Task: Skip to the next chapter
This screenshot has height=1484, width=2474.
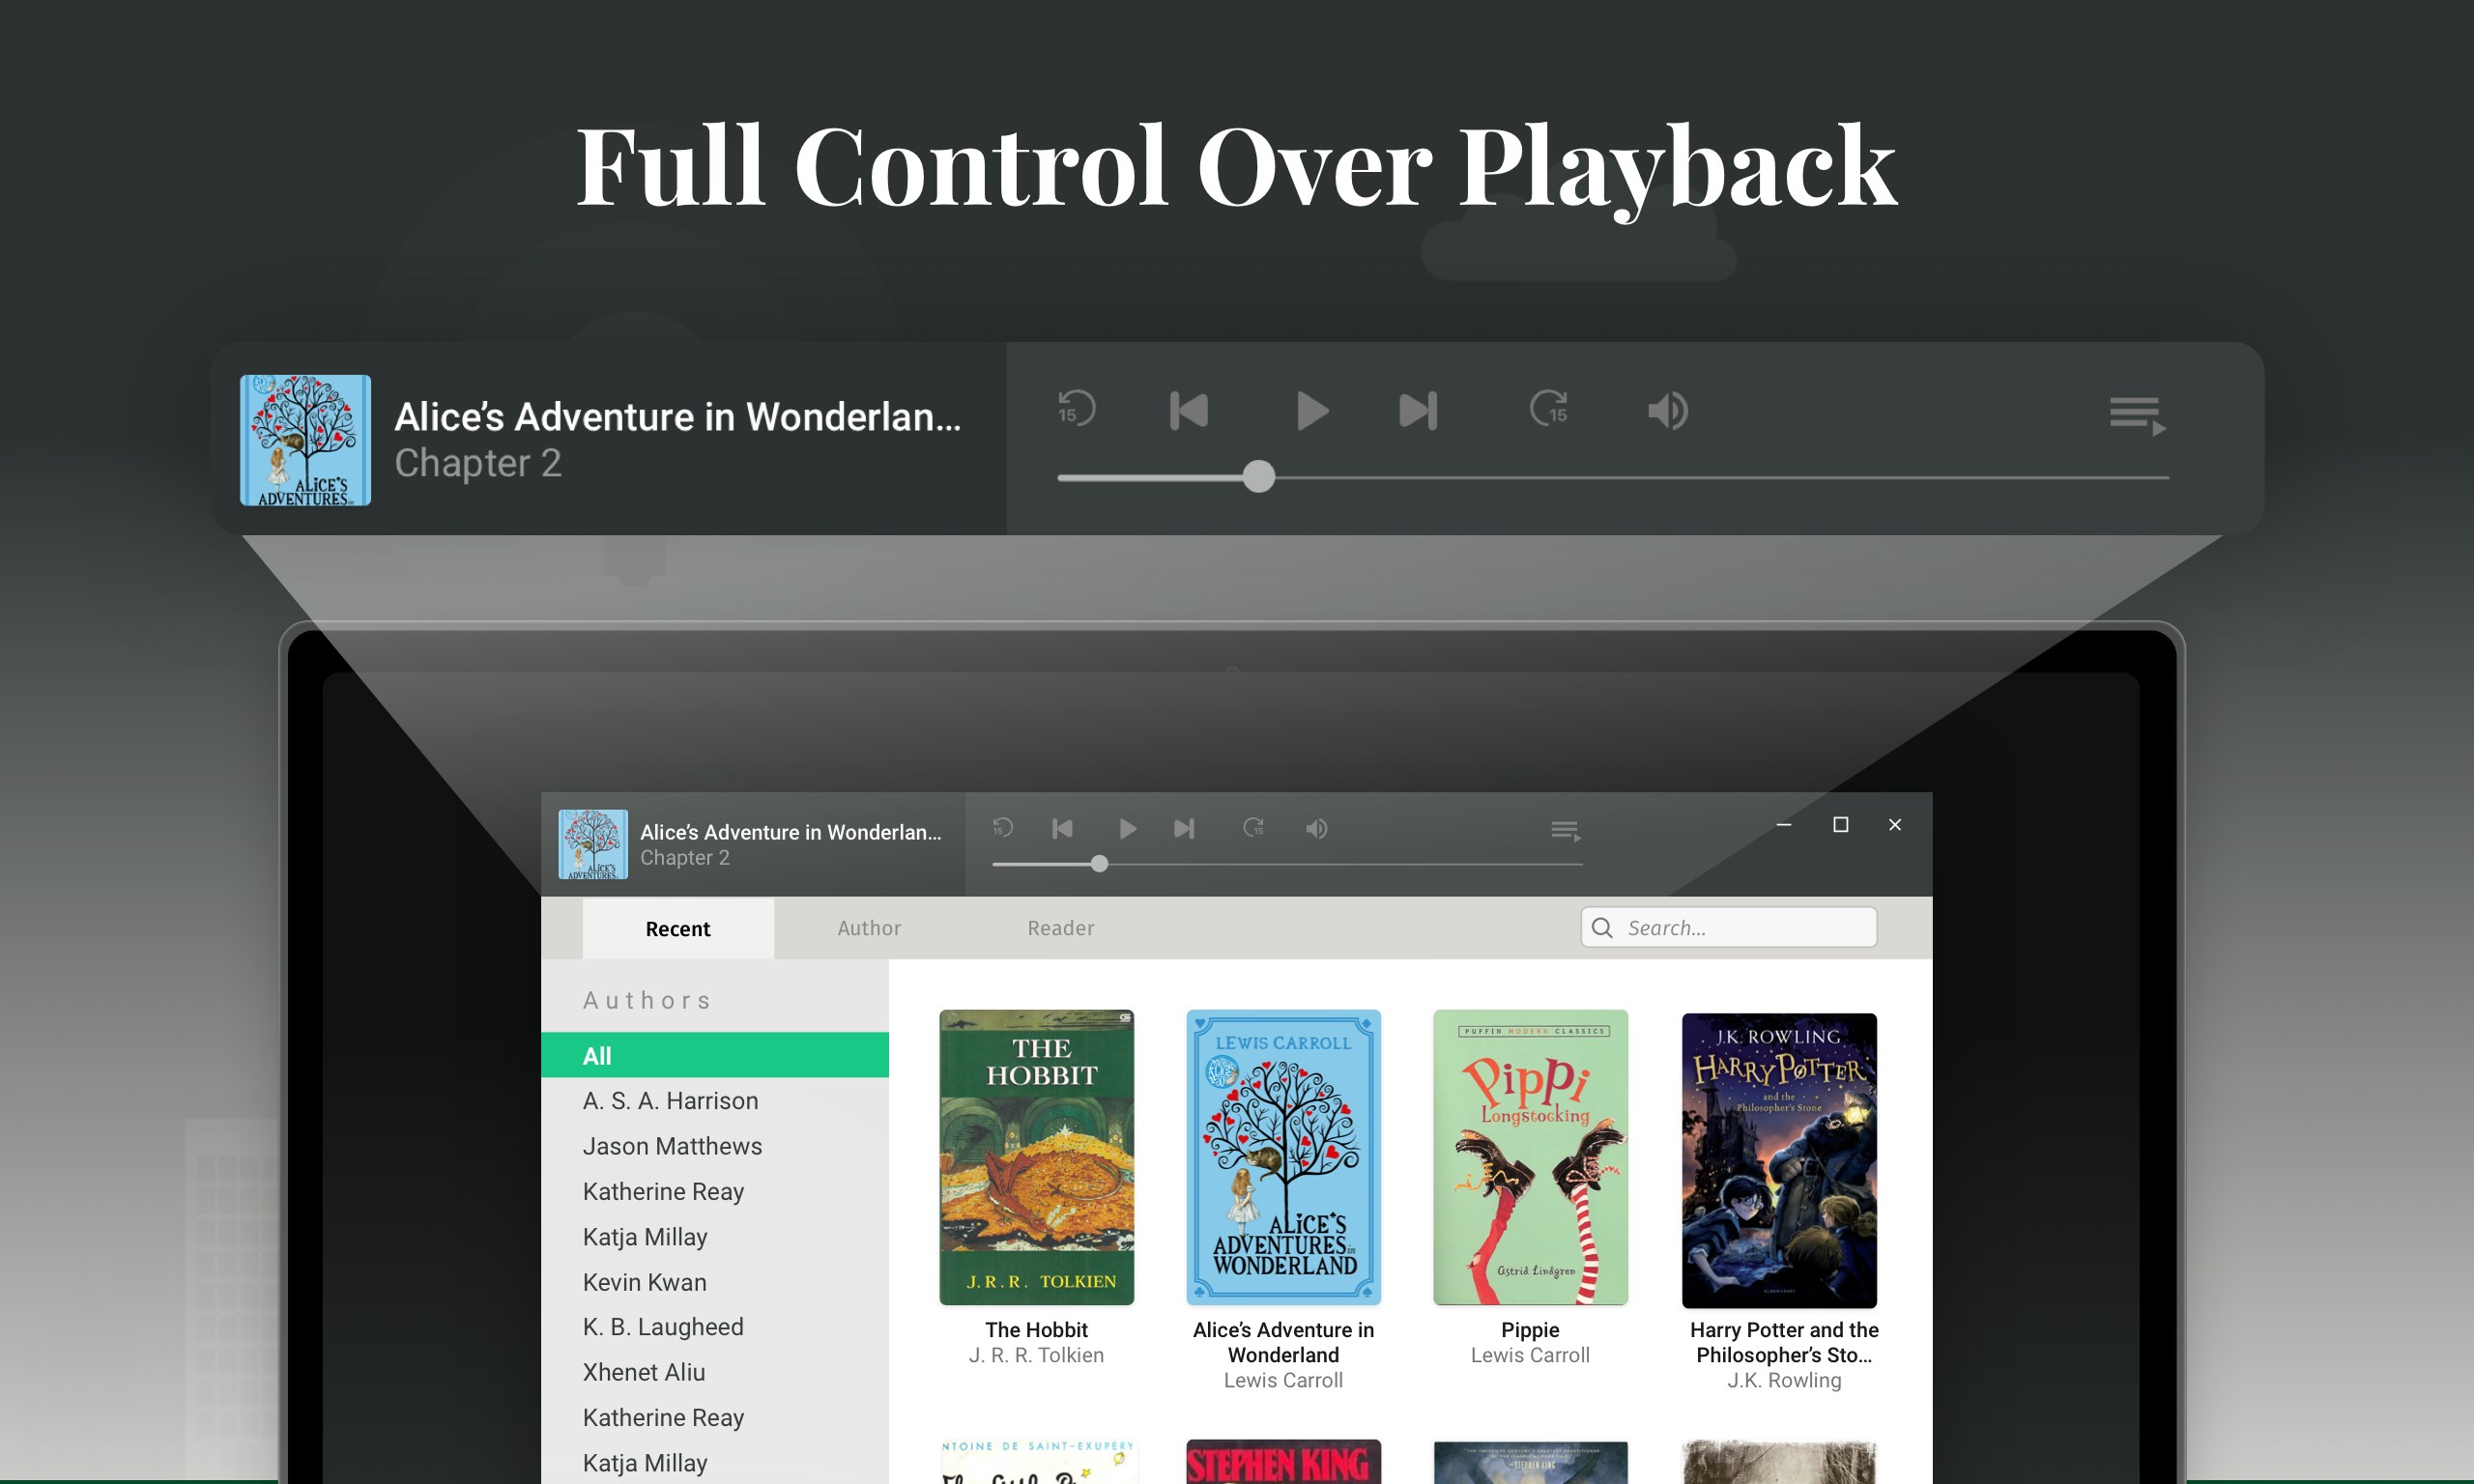Action: tap(1417, 410)
